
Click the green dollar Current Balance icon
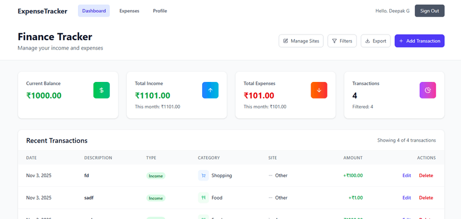pyautogui.click(x=101, y=90)
